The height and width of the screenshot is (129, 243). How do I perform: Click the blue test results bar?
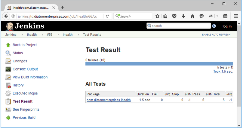click(x=159, y=64)
